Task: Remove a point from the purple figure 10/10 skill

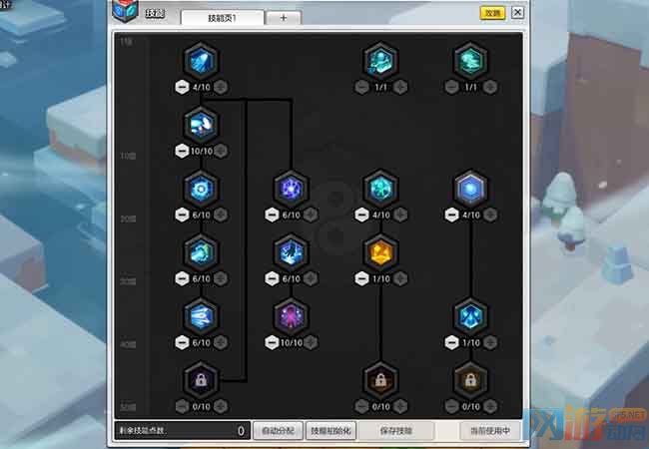Action: click(x=272, y=343)
